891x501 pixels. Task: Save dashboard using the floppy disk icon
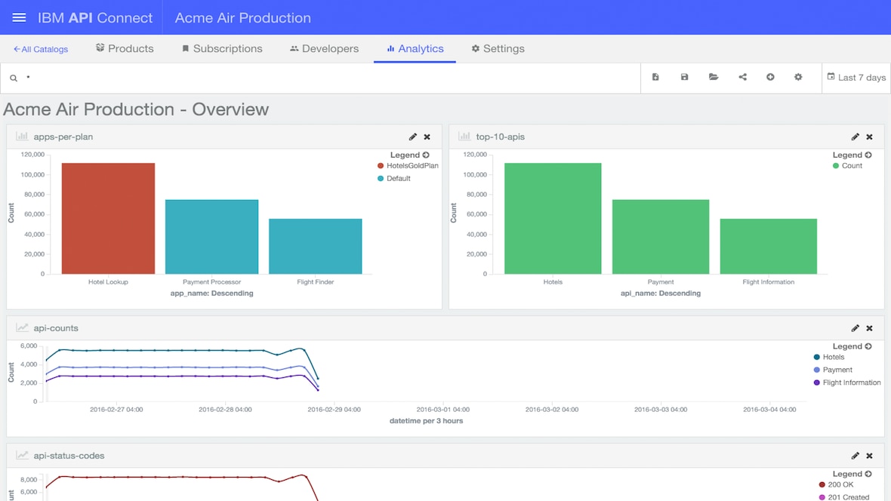pos(684,77)
